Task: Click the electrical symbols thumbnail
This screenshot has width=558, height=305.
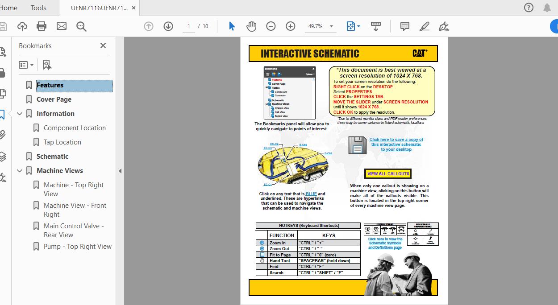Action: point(385,229)
